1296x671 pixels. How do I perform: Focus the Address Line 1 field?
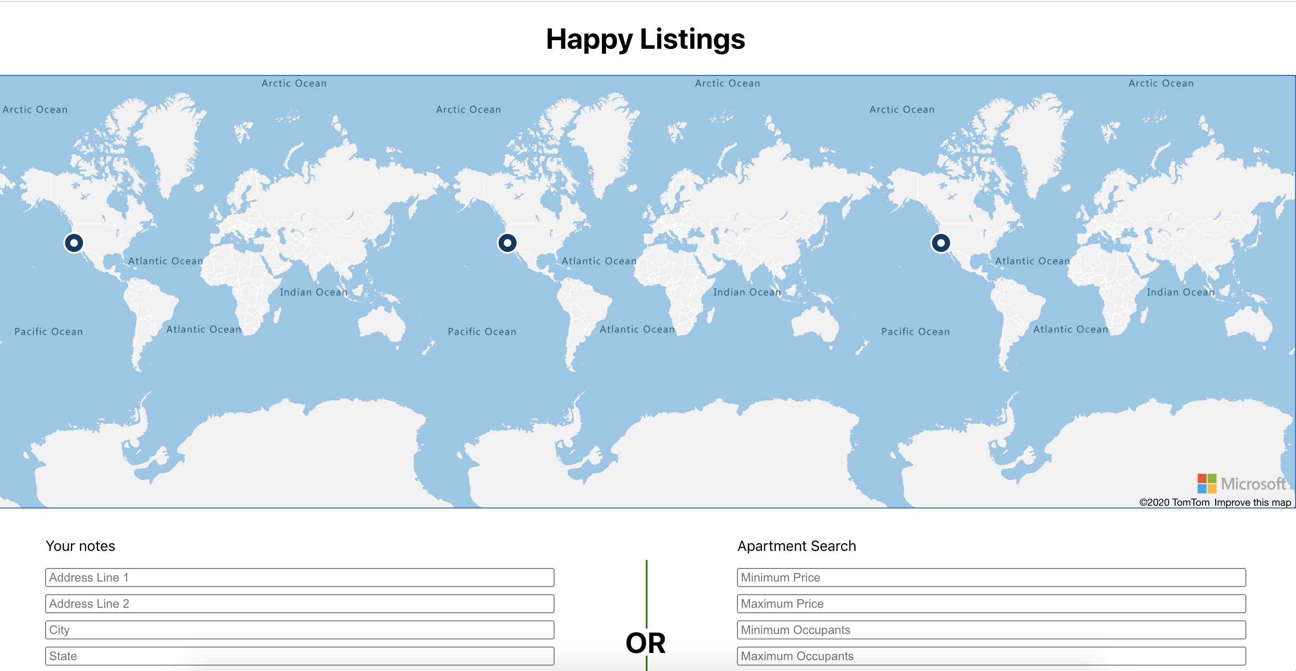point(299,578)
